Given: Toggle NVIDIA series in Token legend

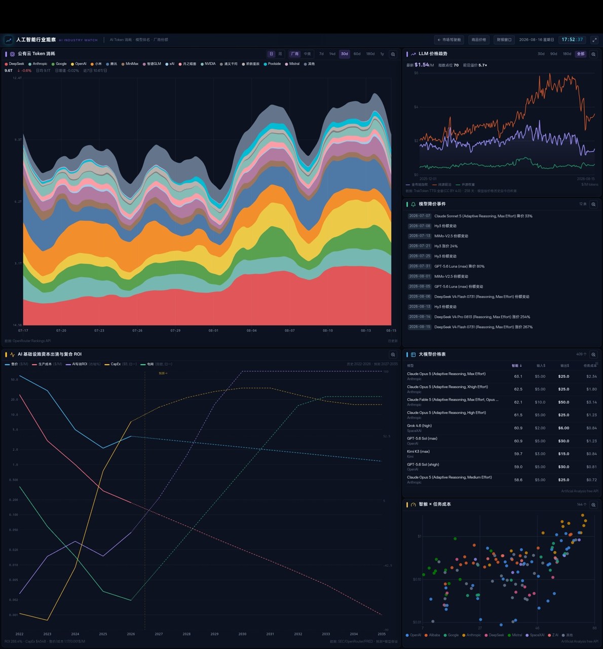Looking at the screenshot, I should 208,64.
